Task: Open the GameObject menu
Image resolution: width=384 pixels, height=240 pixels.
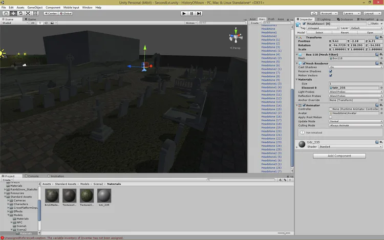Action: pyautogui.click(x=35, y=8)
